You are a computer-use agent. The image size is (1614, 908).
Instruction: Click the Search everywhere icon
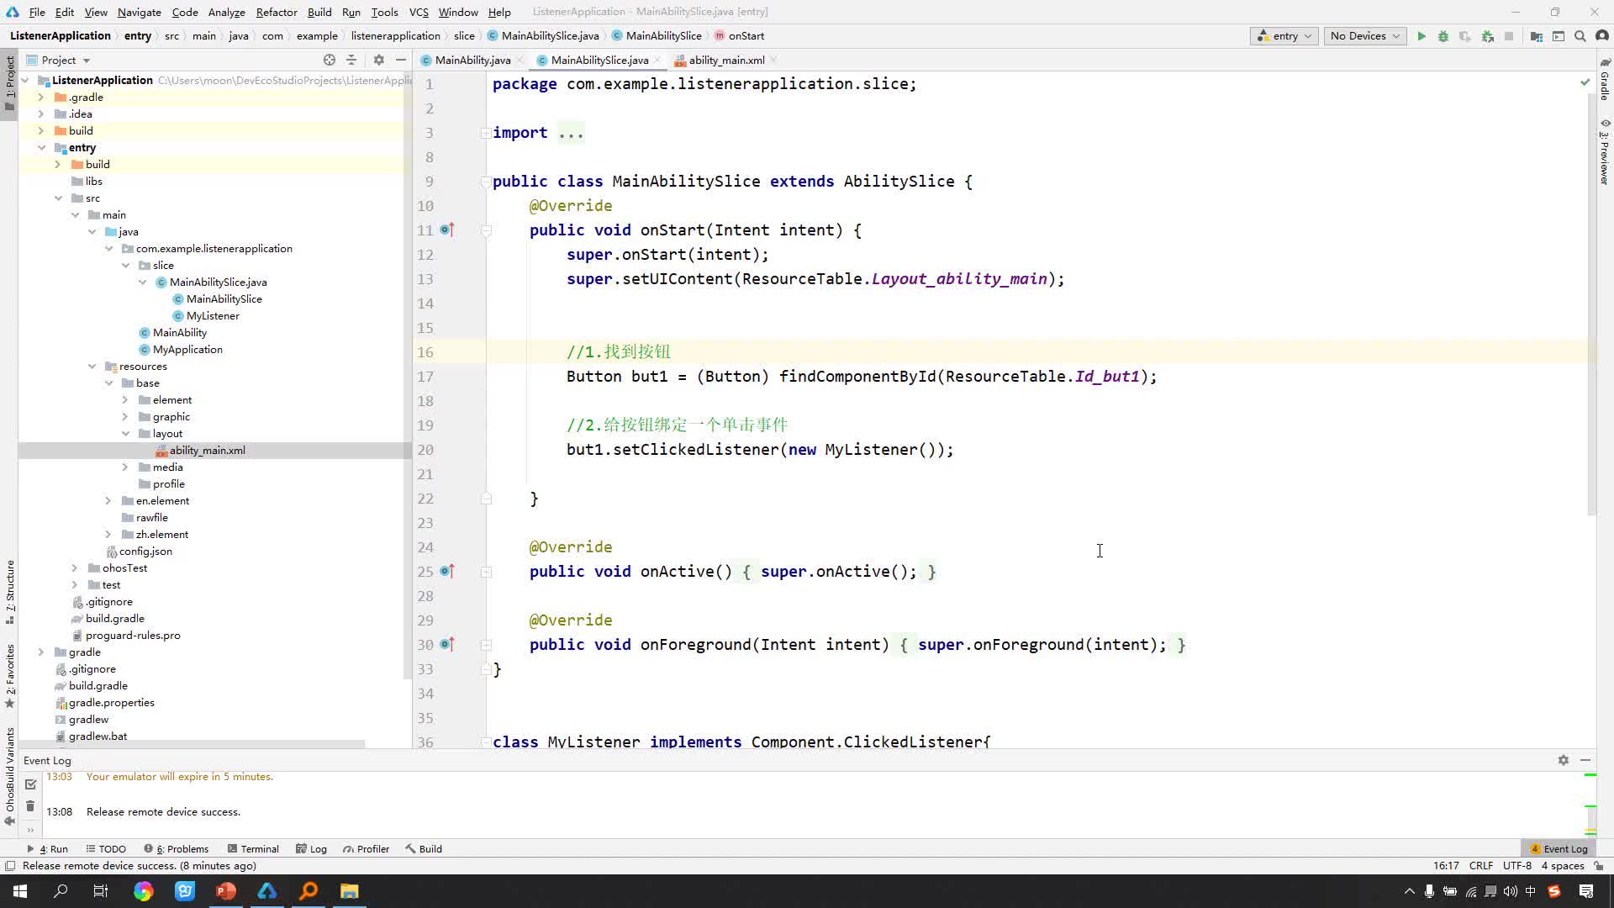pos(1582,35)
